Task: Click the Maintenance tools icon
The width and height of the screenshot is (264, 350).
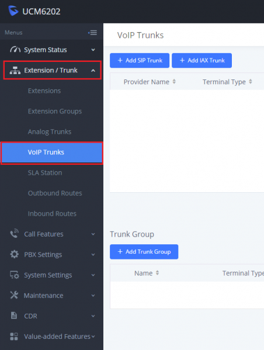Action: point(14,295)
